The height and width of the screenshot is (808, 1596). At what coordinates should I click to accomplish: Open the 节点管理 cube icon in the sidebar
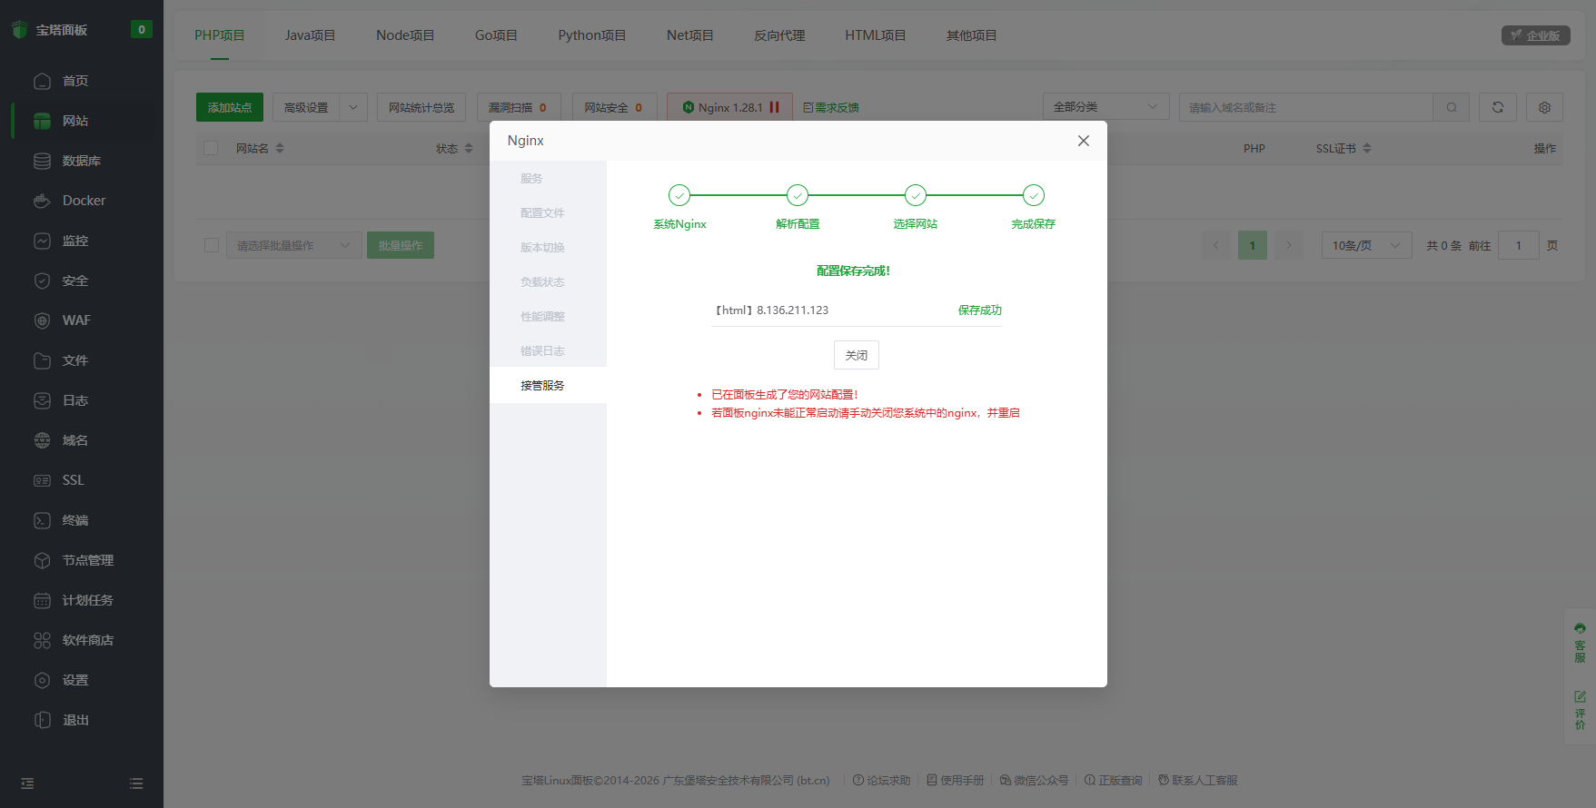[x=42, y=560]
